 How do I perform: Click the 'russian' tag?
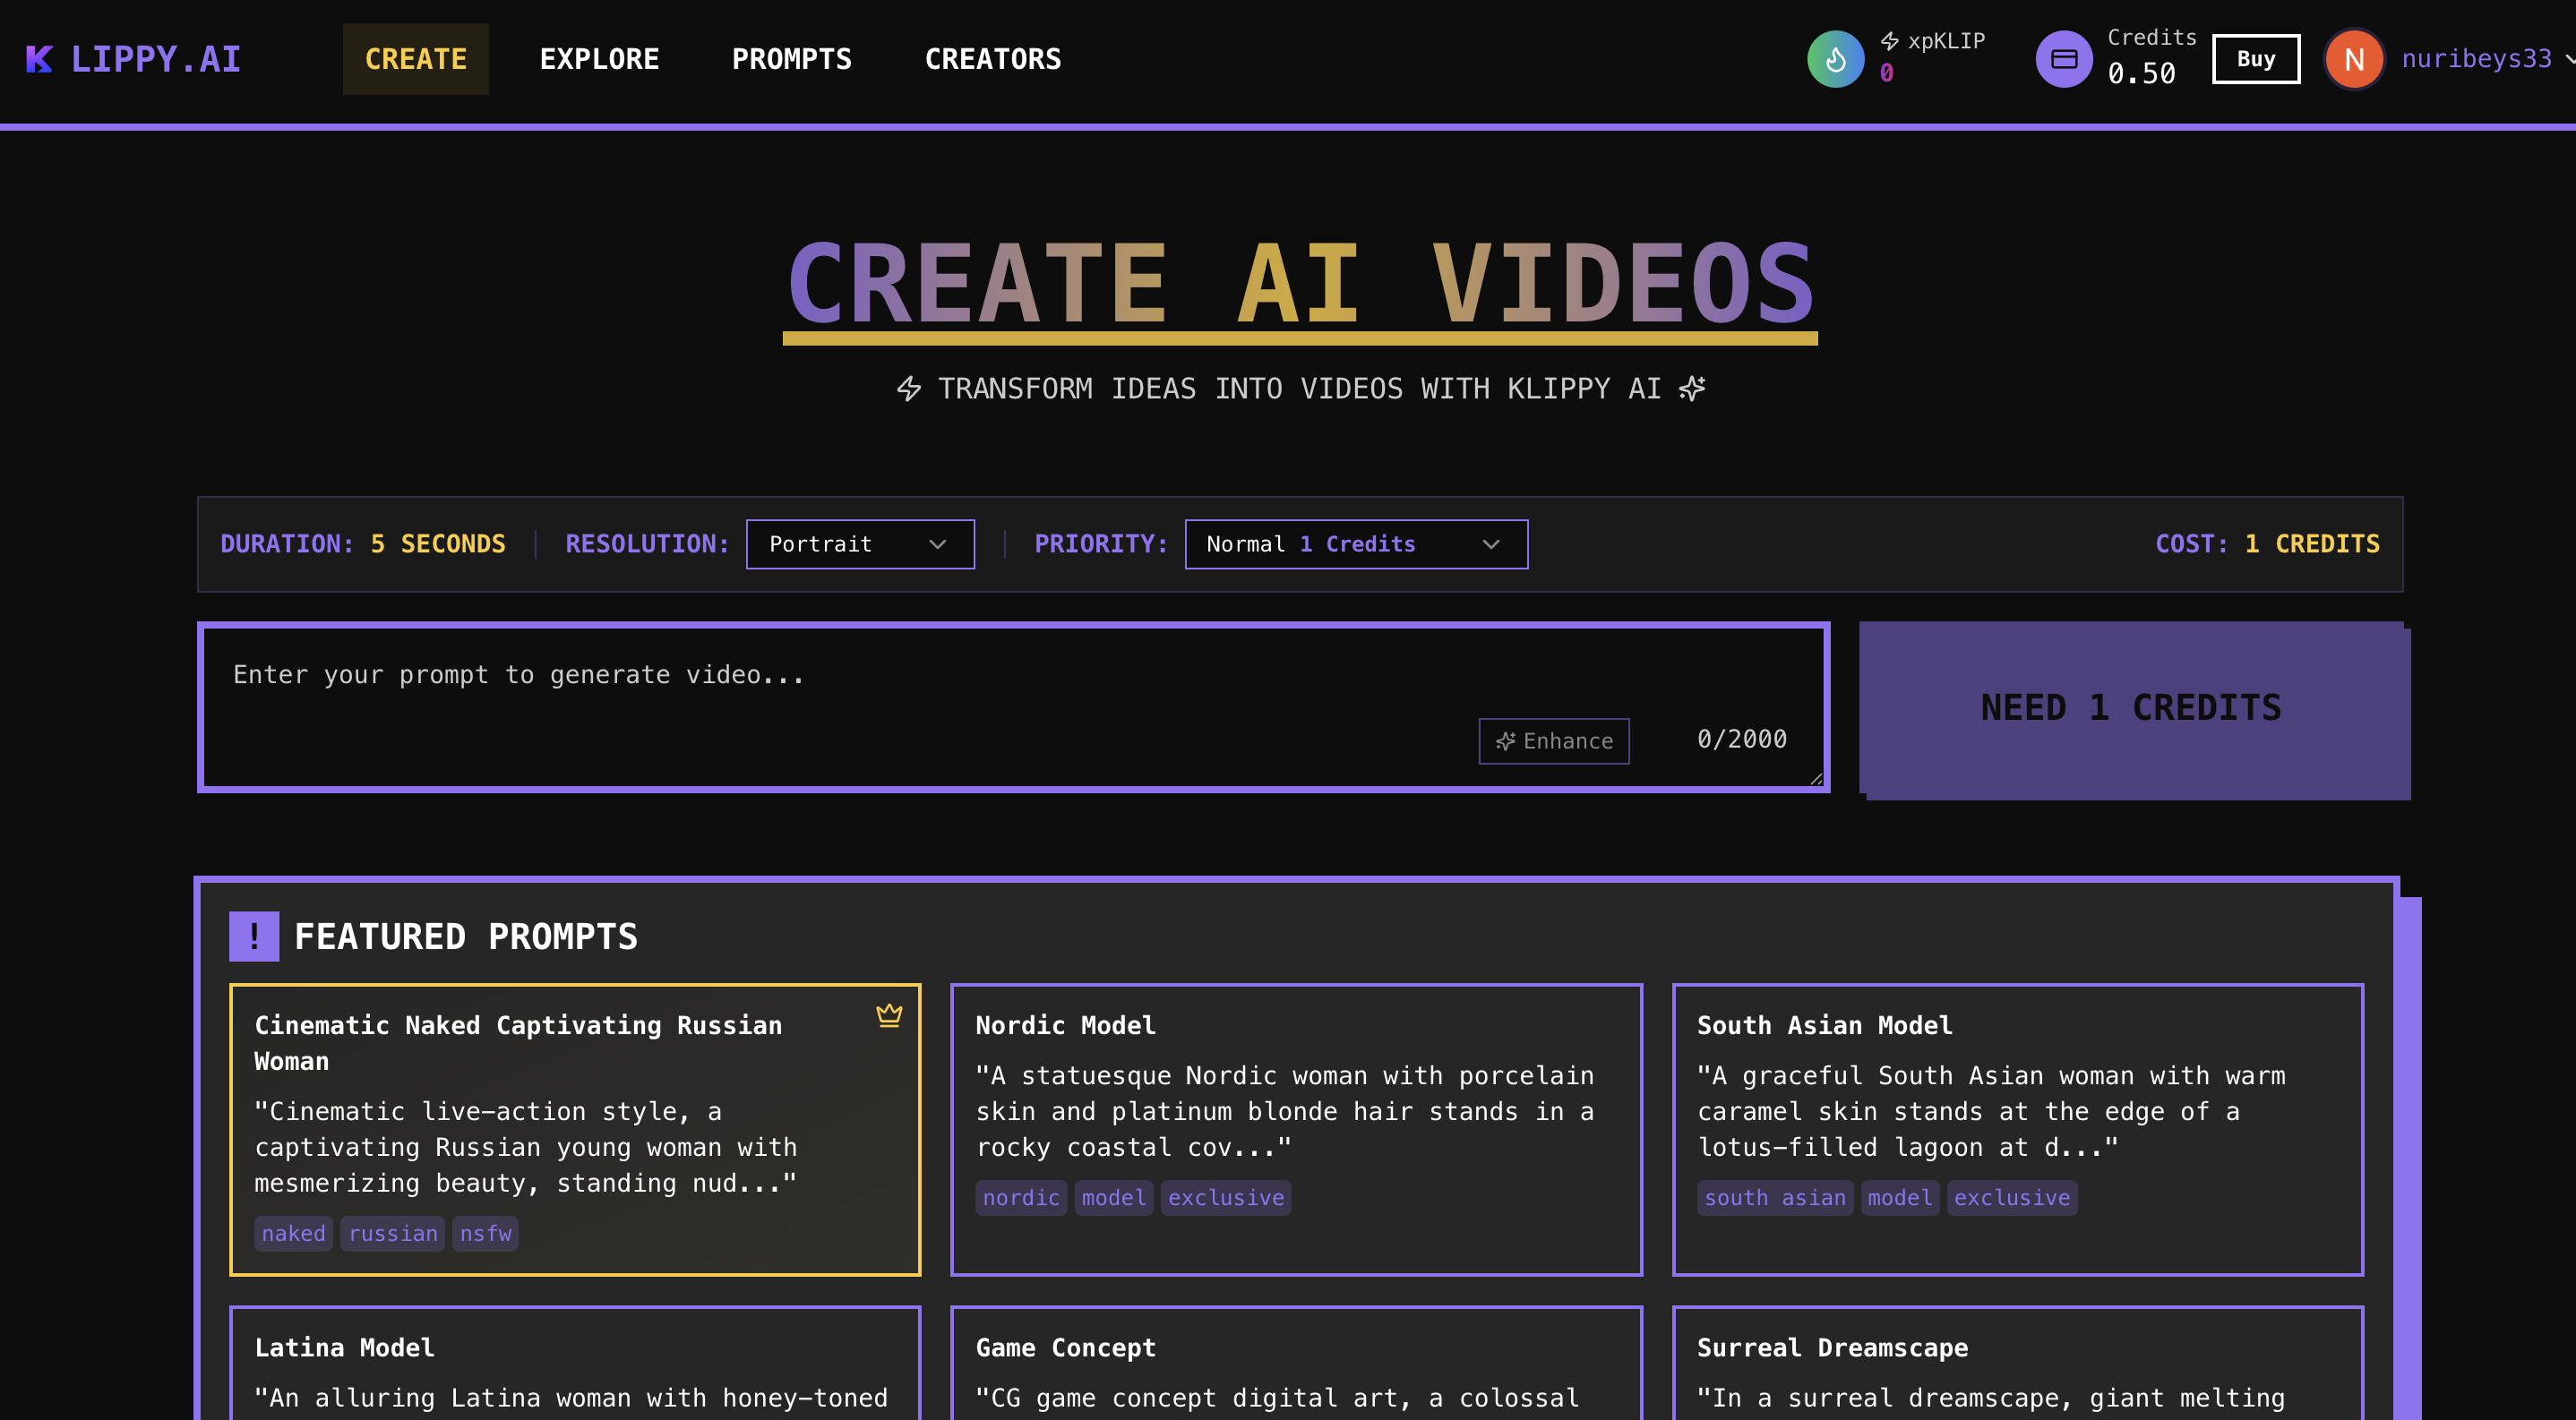pyautogui.click(x=392, y=1234)
